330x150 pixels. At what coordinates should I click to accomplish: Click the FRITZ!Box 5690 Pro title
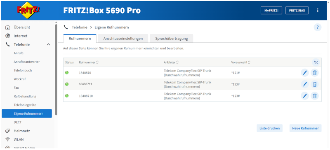(102, 10)
